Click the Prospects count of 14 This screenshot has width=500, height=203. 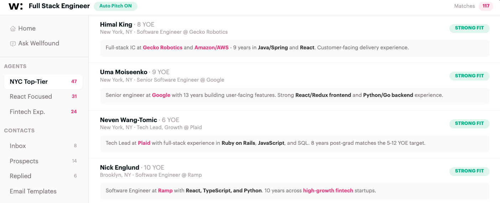pyautogui.click(x=74, y=161)
